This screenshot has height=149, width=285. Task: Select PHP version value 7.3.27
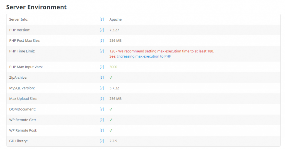(114, 30)
